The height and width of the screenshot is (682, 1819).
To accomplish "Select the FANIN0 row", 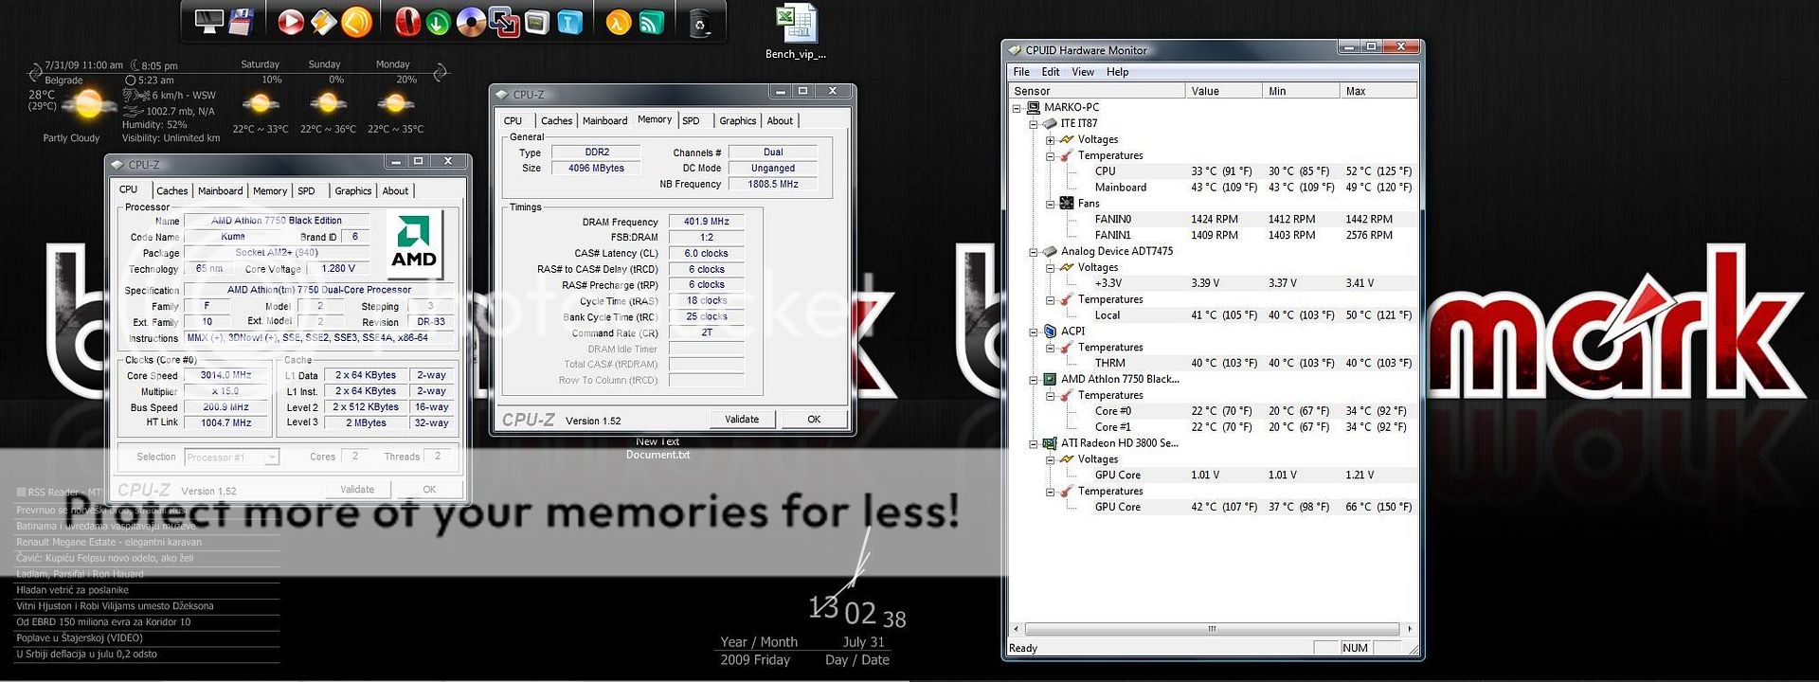I will [1213, 219].
